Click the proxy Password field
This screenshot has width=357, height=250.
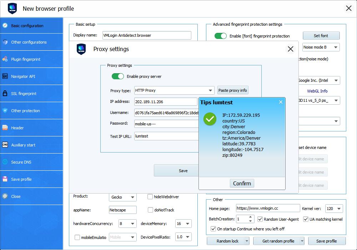coord(166,124)
